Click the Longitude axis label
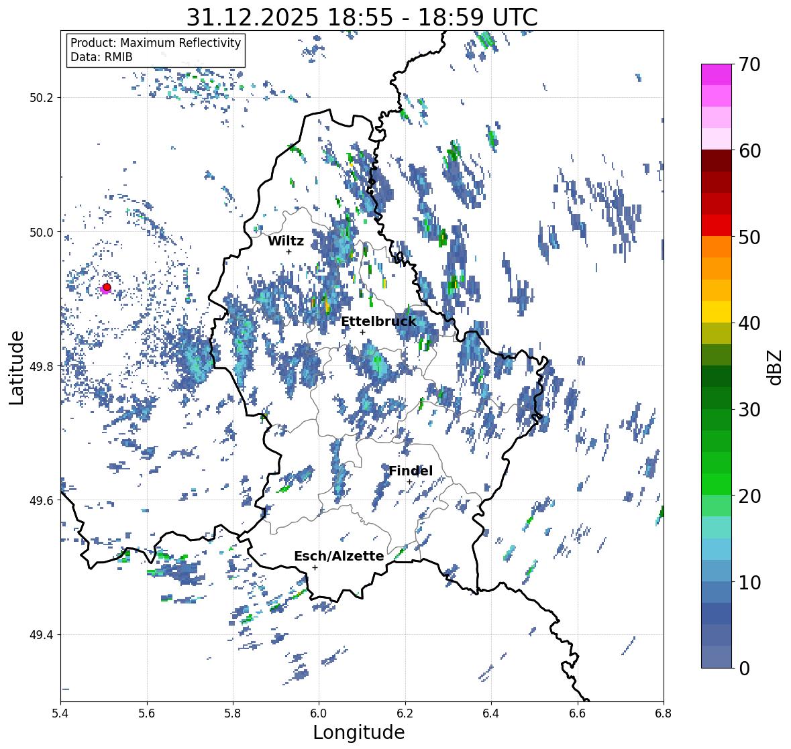This screenshot has width=791, height=749. click(x=359, y=732)
